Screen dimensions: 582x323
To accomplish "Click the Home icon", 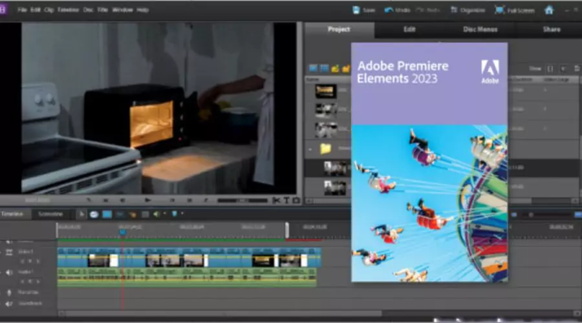I will [x=549, y=10].
